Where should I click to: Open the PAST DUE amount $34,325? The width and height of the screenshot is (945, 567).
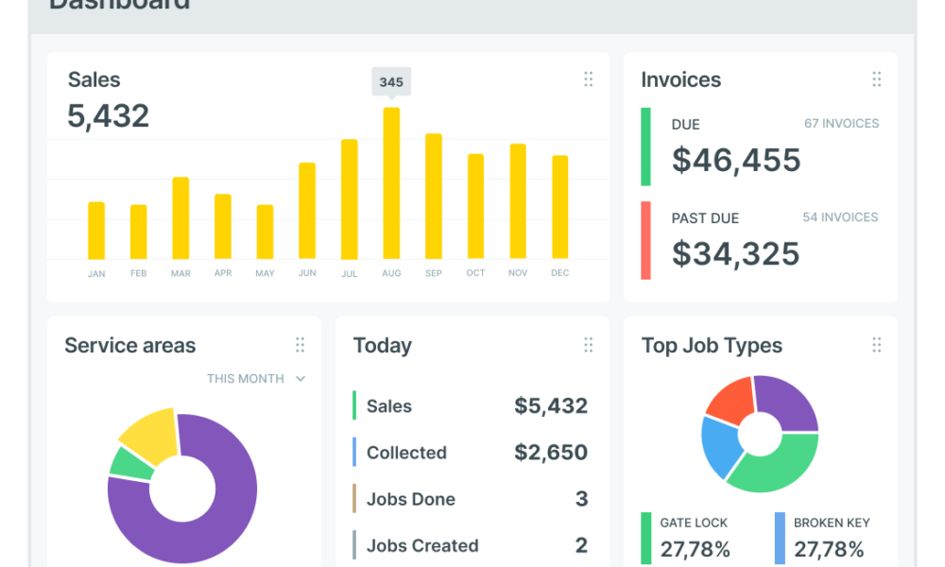click(736, 253)
